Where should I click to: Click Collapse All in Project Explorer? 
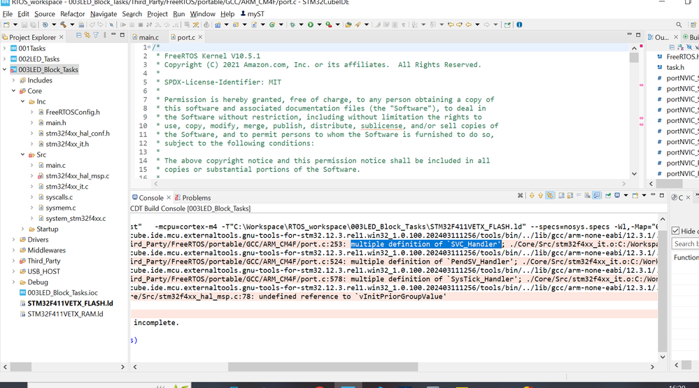79,35
